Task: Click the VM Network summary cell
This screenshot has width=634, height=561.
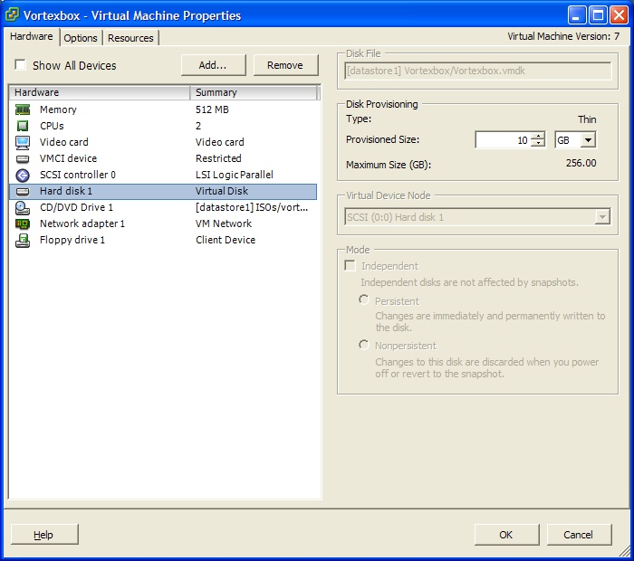Action: click(x=224, y=223)
